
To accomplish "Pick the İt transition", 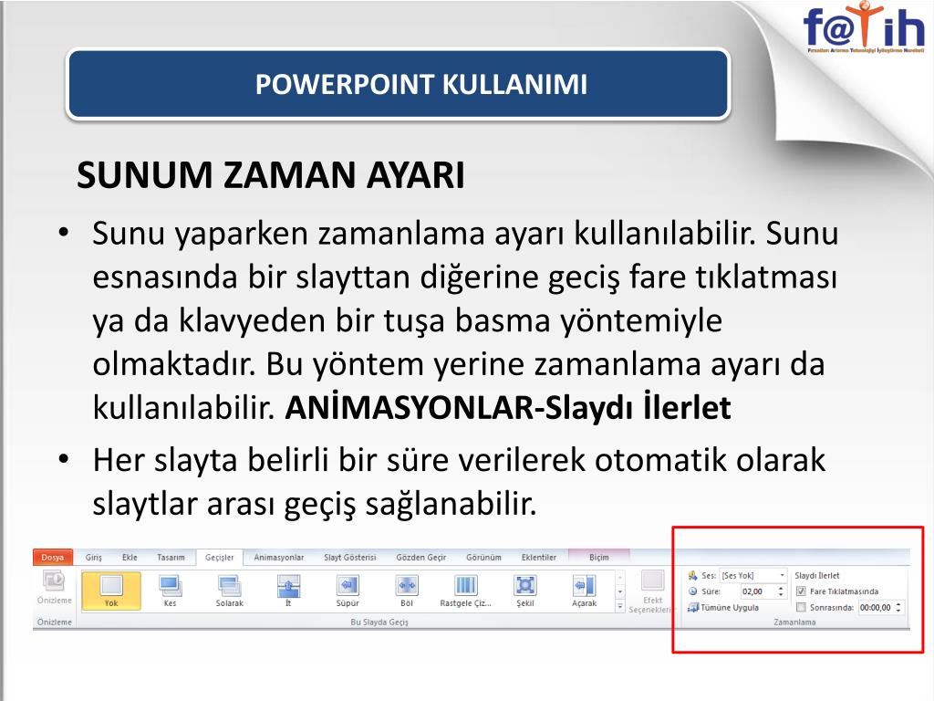I will click(288, 591).
